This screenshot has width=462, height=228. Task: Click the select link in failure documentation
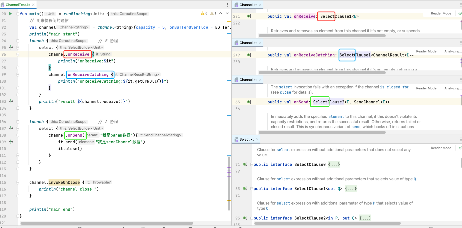(286, 87)
